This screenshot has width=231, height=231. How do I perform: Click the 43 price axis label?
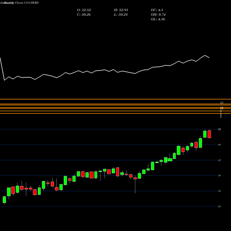(x=219, y=160)
